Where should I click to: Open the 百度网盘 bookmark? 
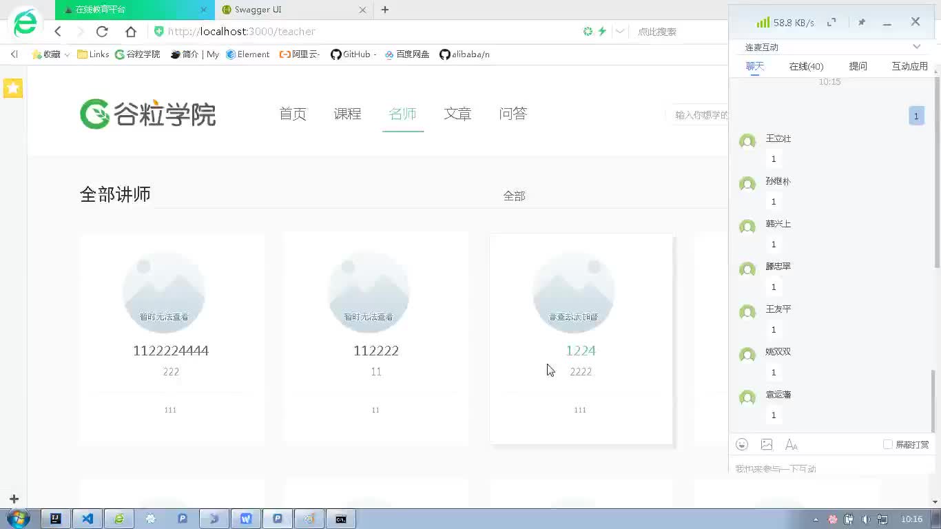pyautogui.click(x=406, y=54)
